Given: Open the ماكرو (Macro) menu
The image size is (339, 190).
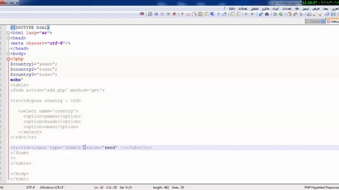Looking at the screenshot, I should (265, 8).
